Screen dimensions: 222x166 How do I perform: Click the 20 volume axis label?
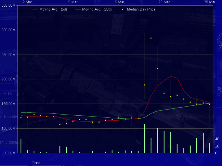coord(217,146)
